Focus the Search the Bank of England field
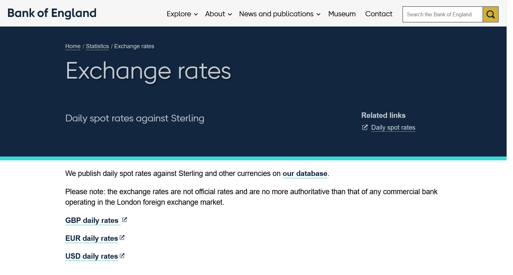The image size is (513, 275). click(x=442, y=14)
